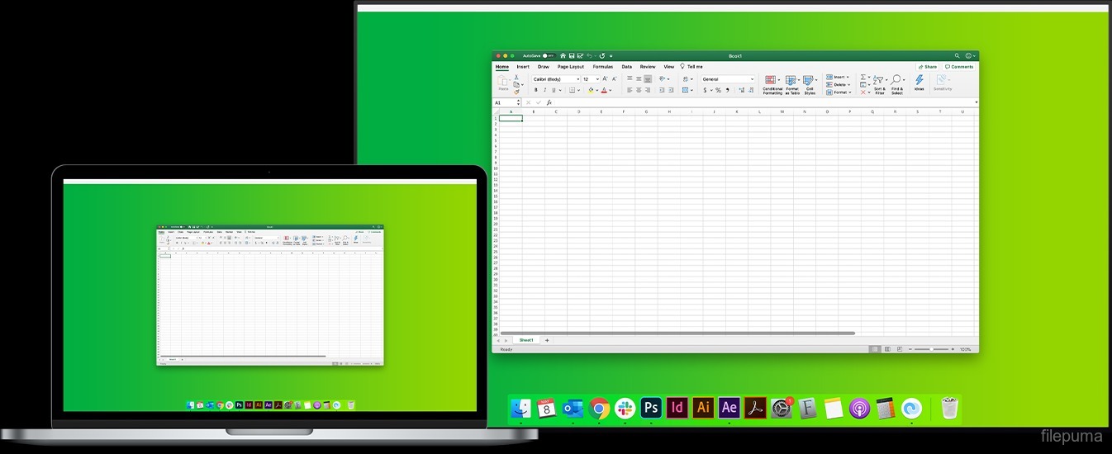Switch to the Formulas ribbon tab
The height and width of the screenshot is (454, 1112).
[x=602, y=67]
